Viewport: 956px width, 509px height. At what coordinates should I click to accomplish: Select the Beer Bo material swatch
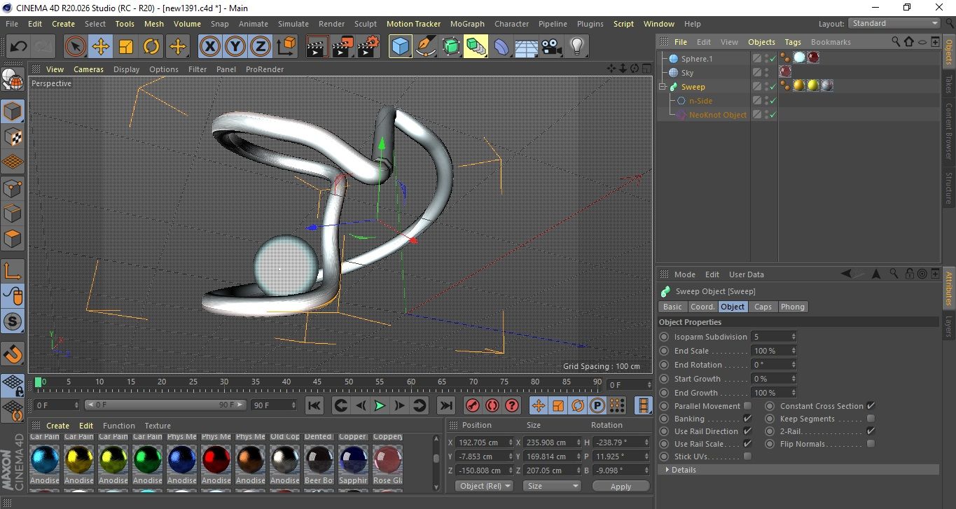319,460
